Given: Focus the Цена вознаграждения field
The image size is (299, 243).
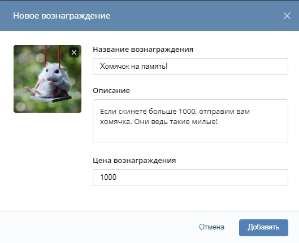Looking at the screenshot, I should click(190, 178).
